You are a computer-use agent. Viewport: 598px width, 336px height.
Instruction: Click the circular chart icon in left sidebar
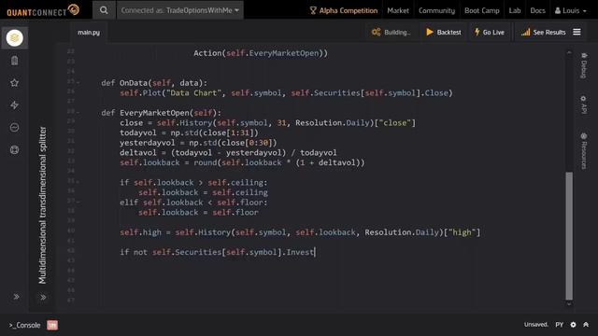pos(15,127)
